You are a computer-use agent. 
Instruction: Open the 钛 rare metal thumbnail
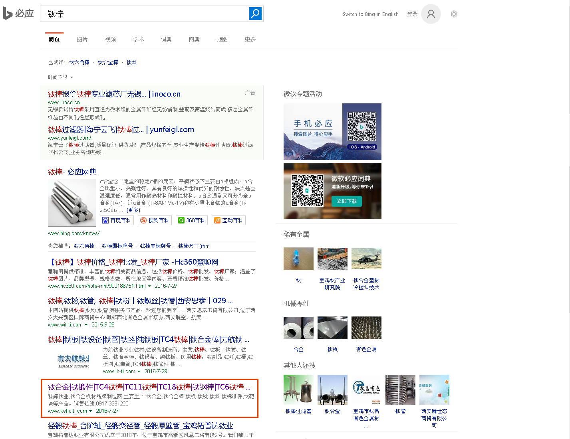[x=298, y=259]
